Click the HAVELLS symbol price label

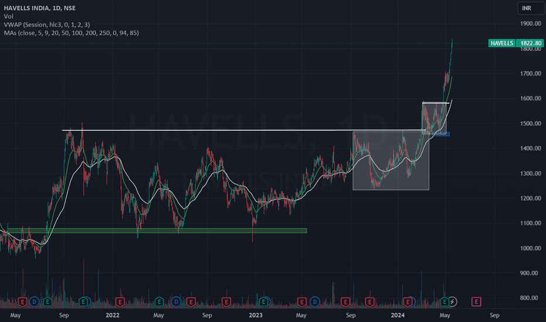pyautogui.click(x=502, y=43)
